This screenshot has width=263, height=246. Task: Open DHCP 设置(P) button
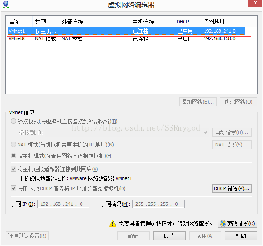[x=232, y=188]
